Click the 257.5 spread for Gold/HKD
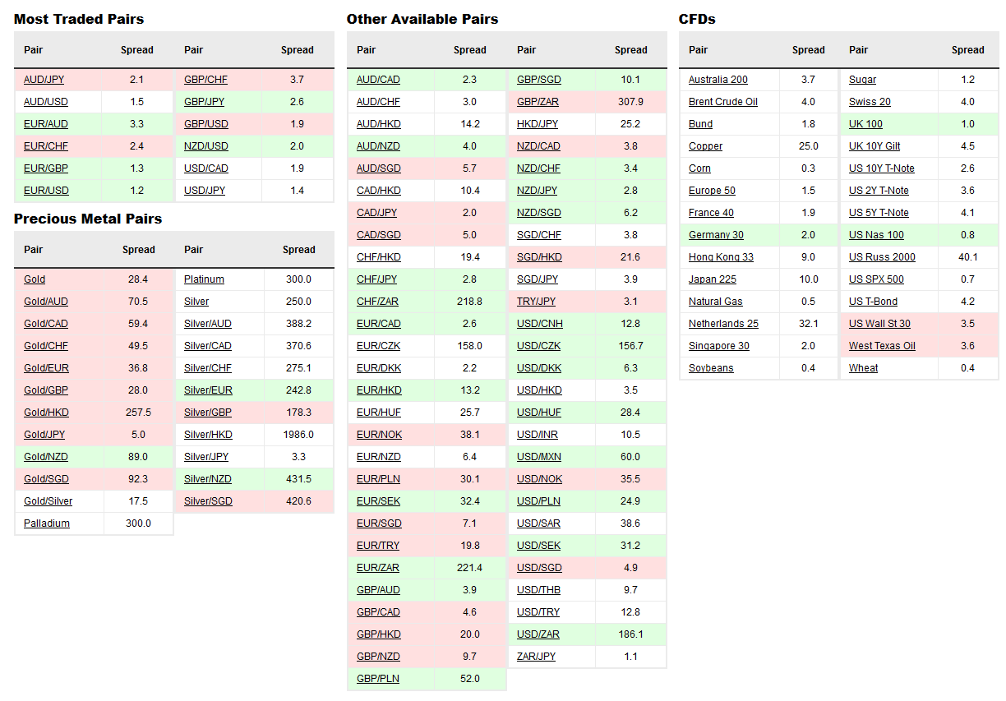The width and height of the screenshot is (1006, 701). (138, 413)
